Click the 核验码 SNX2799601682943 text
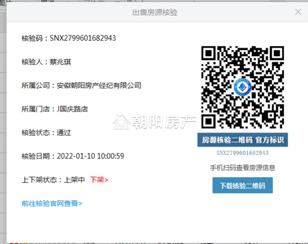 click(69, 38)
